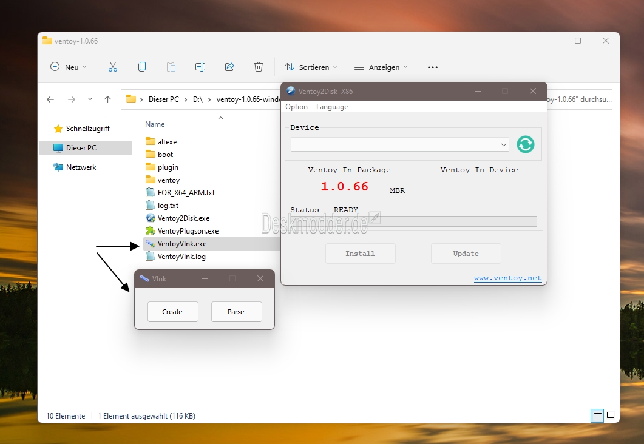Select the VentoyVlnk.log file

pos(181,257)
